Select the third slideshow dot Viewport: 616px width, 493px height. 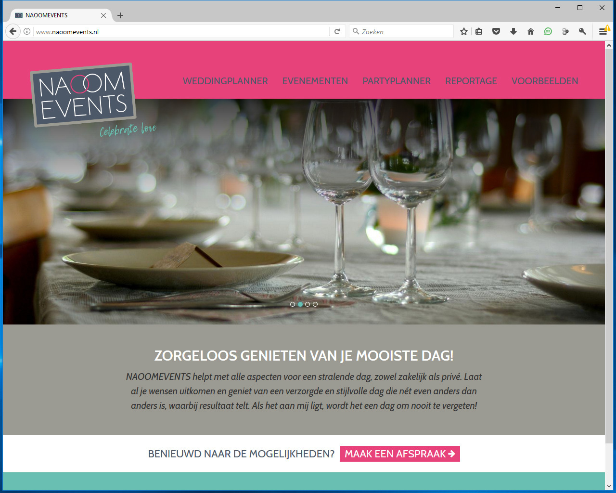[x=308, y=304]
